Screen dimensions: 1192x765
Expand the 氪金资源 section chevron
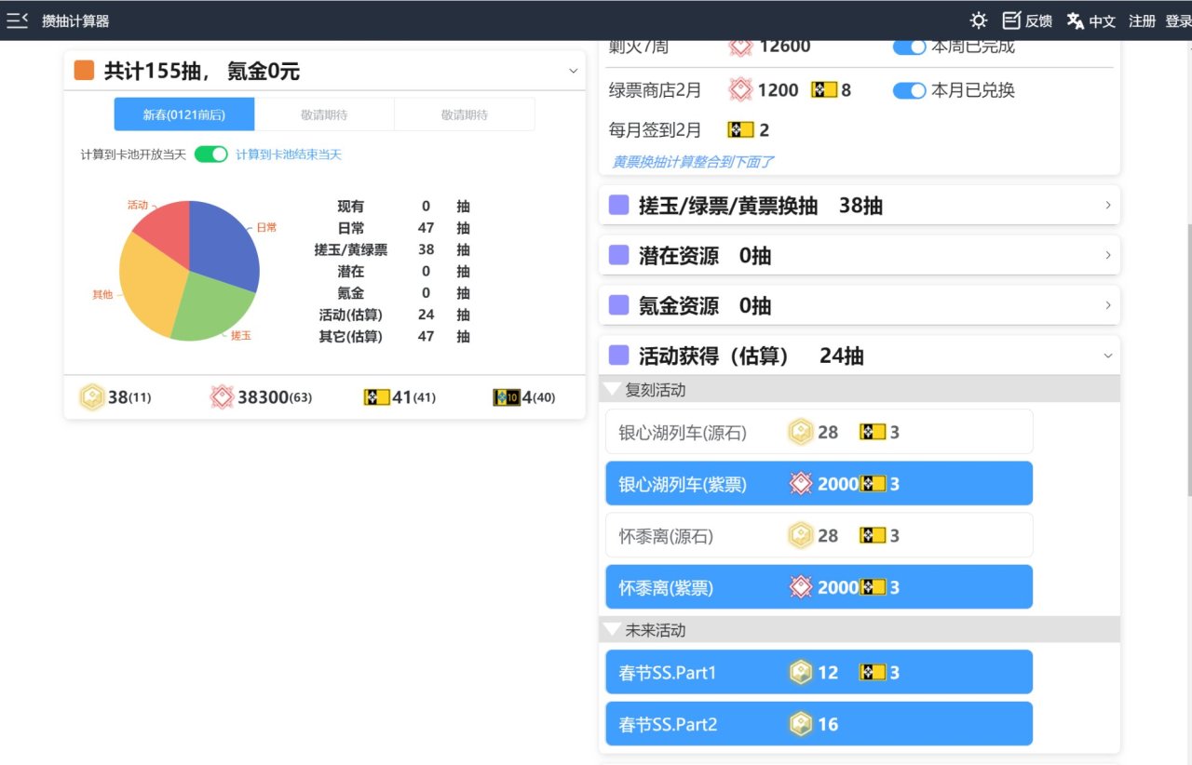click(1107, 305)
